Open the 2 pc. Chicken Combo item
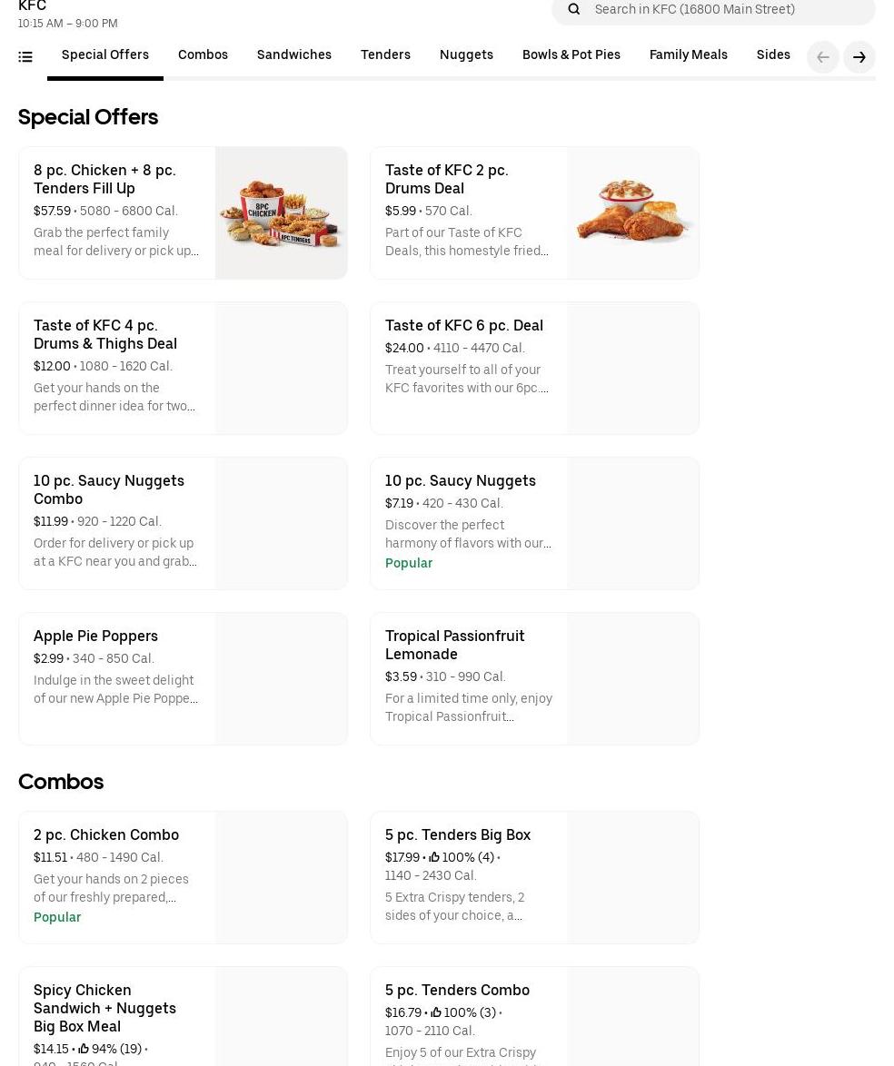This screenshot has height=1066, width=894. [x=106, y=834]
